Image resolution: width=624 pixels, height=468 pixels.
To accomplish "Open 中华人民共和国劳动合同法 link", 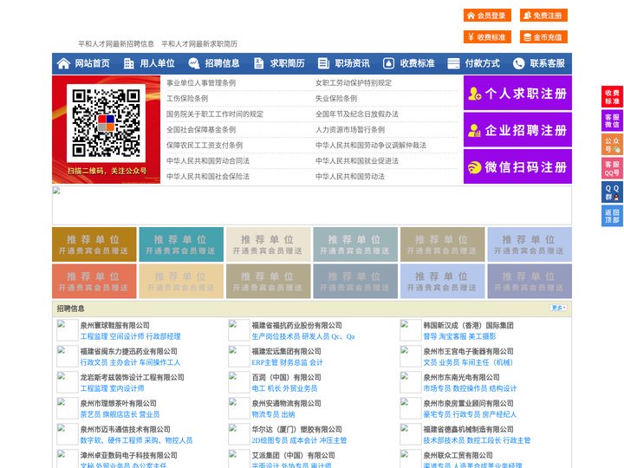I will [208, 161].
